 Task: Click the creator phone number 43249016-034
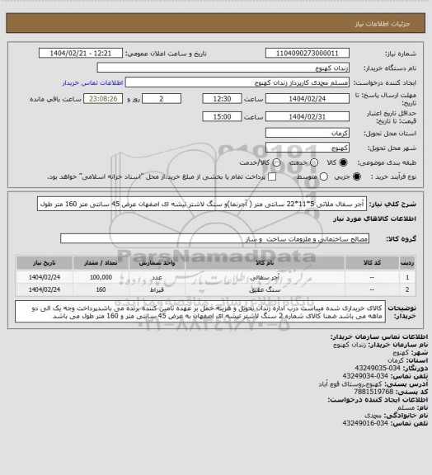(365, 423)
